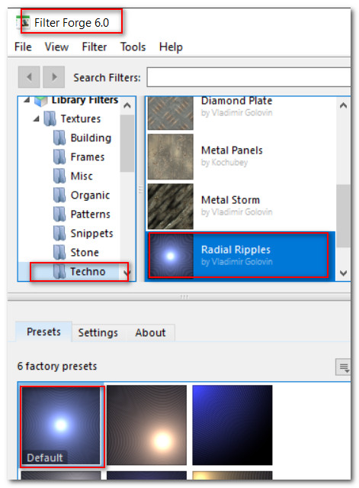This screenshot has height=488, width=359.
Task: Click the filter list scroll-up arrow
Action: 343,105
